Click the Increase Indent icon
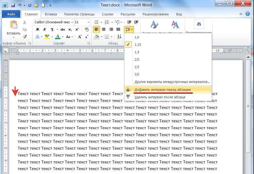Image resolution: width=254 pixels, height=174 pixels. tap(136, 22)
